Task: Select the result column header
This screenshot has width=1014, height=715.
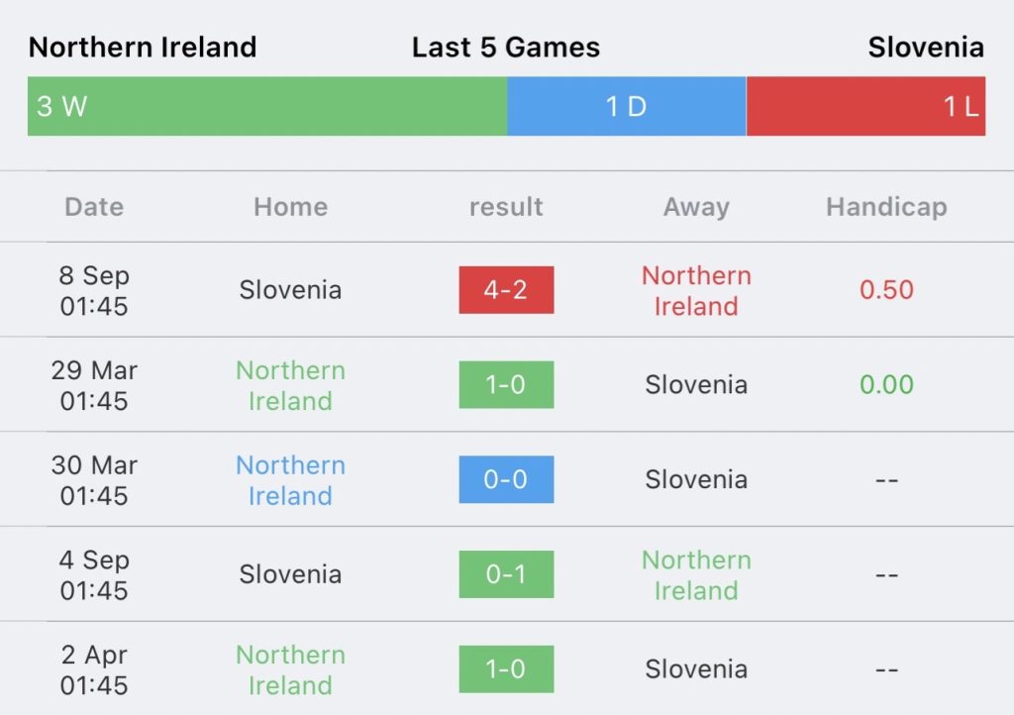Action: 506,207
